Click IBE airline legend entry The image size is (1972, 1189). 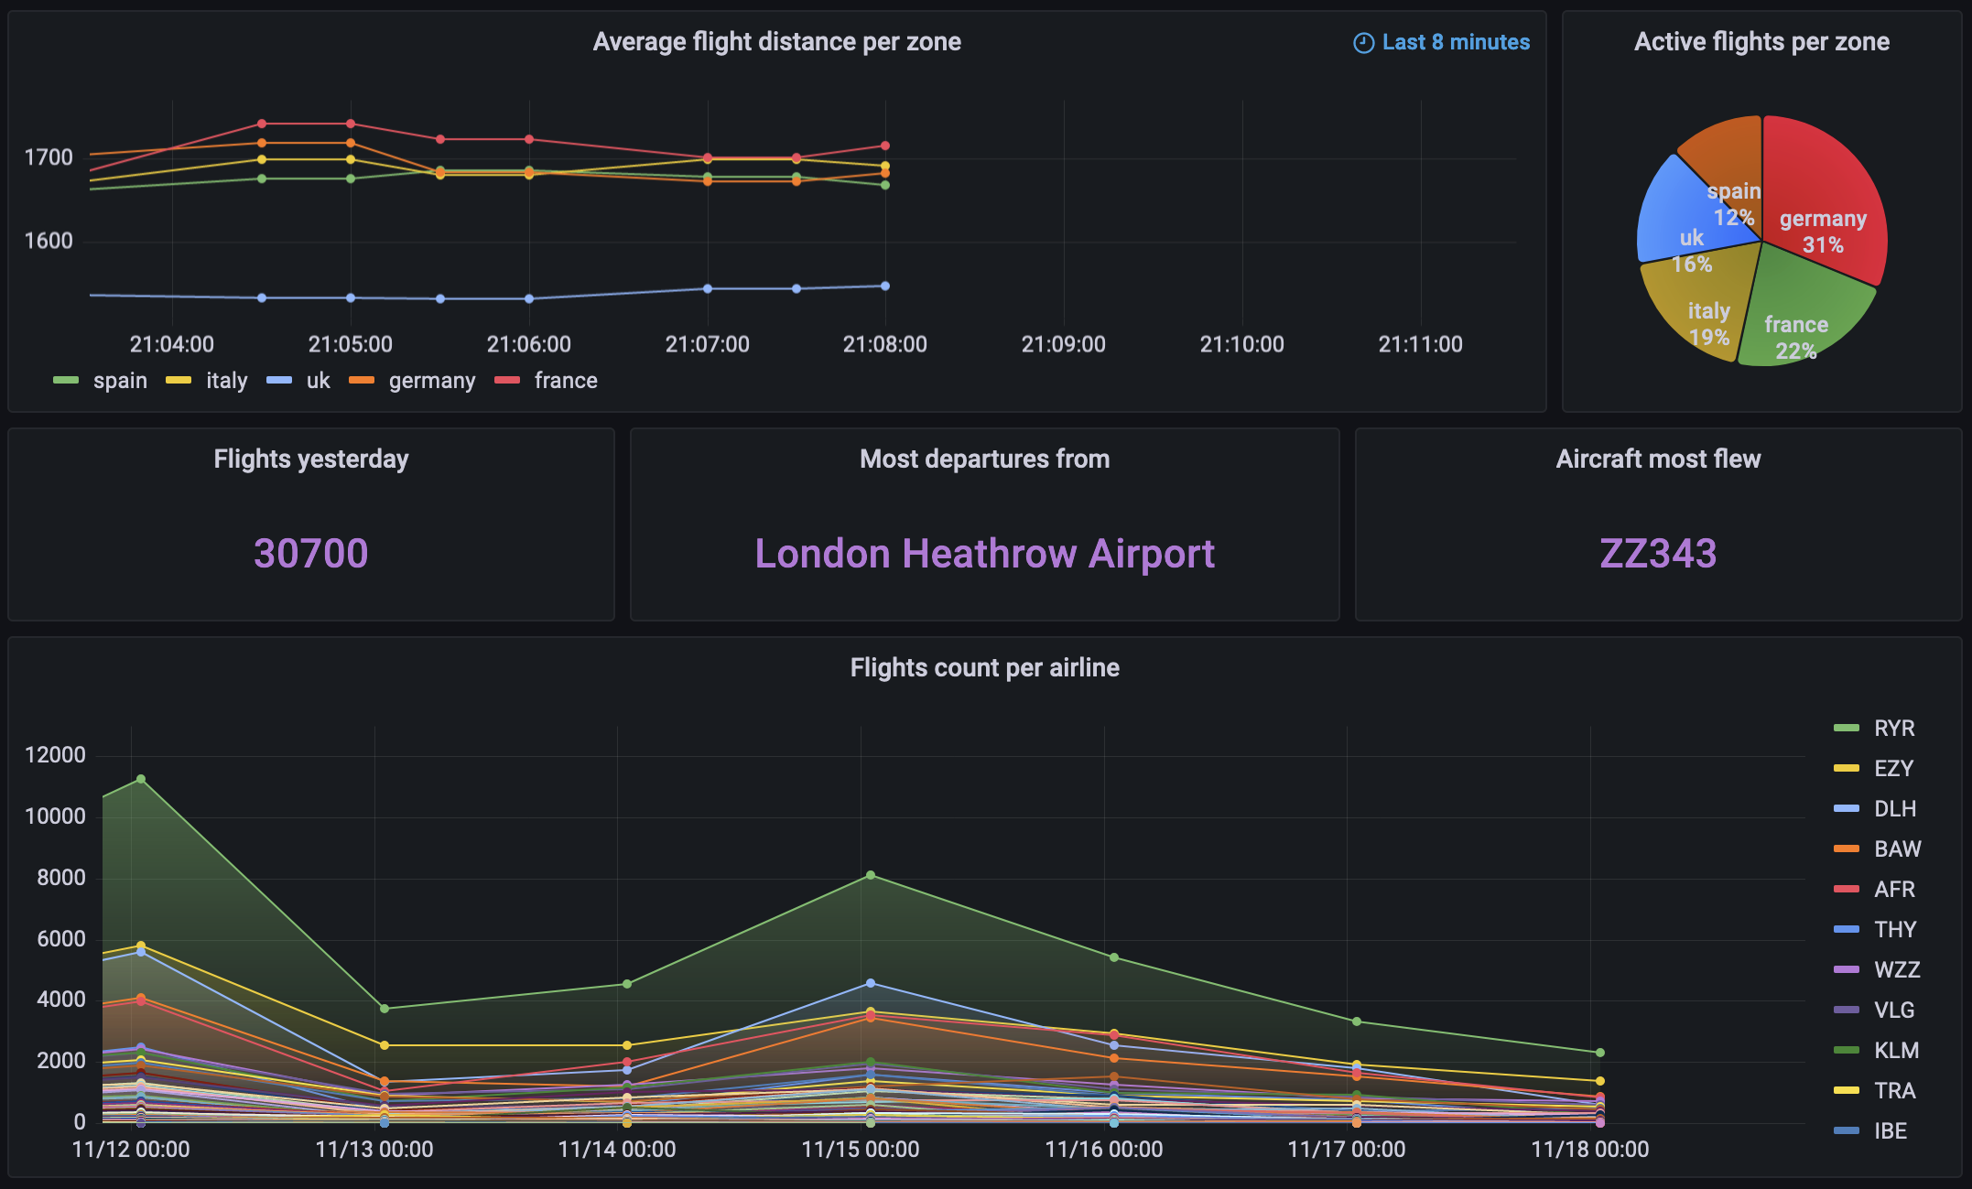pos(1890,1131)
